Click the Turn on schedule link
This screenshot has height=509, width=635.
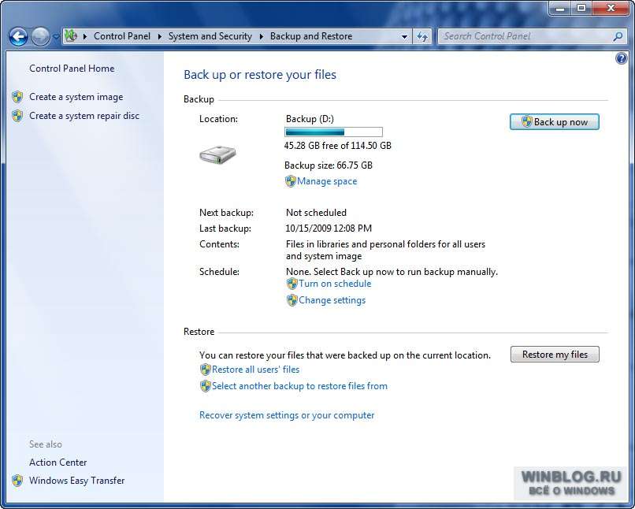pos(335,284)
